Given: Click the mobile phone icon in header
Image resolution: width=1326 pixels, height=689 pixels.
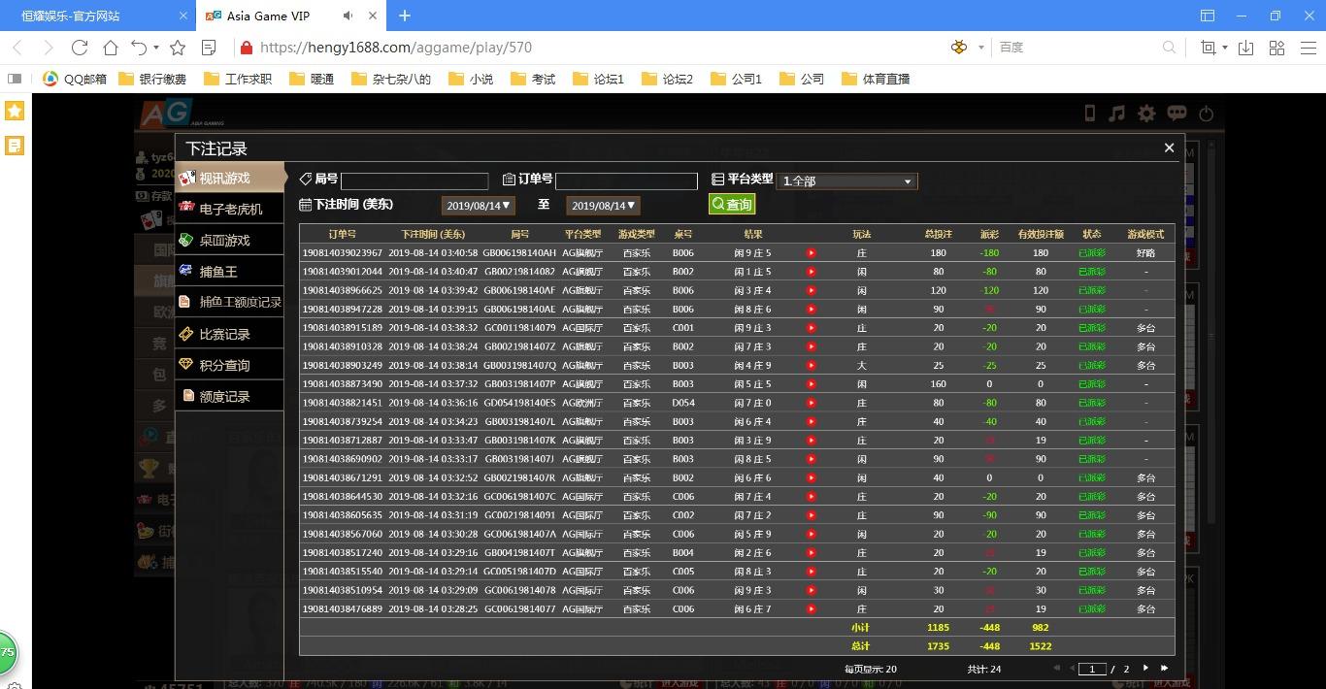Looking at the screenshot, I should pos(1089,114).
